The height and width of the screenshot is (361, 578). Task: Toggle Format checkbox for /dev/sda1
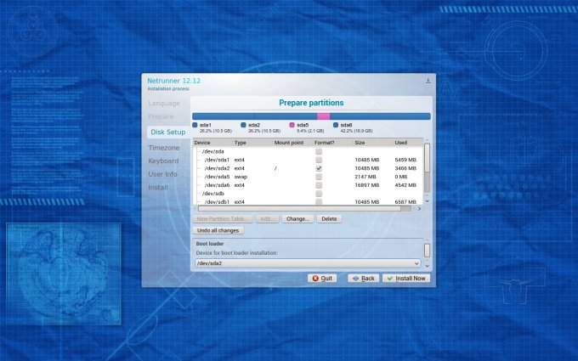tap(318, 160)
